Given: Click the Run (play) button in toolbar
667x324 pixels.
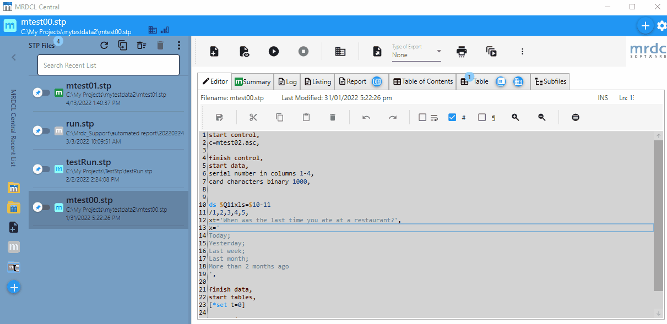Looking at the screenshot, I should (x=274, y=51).
